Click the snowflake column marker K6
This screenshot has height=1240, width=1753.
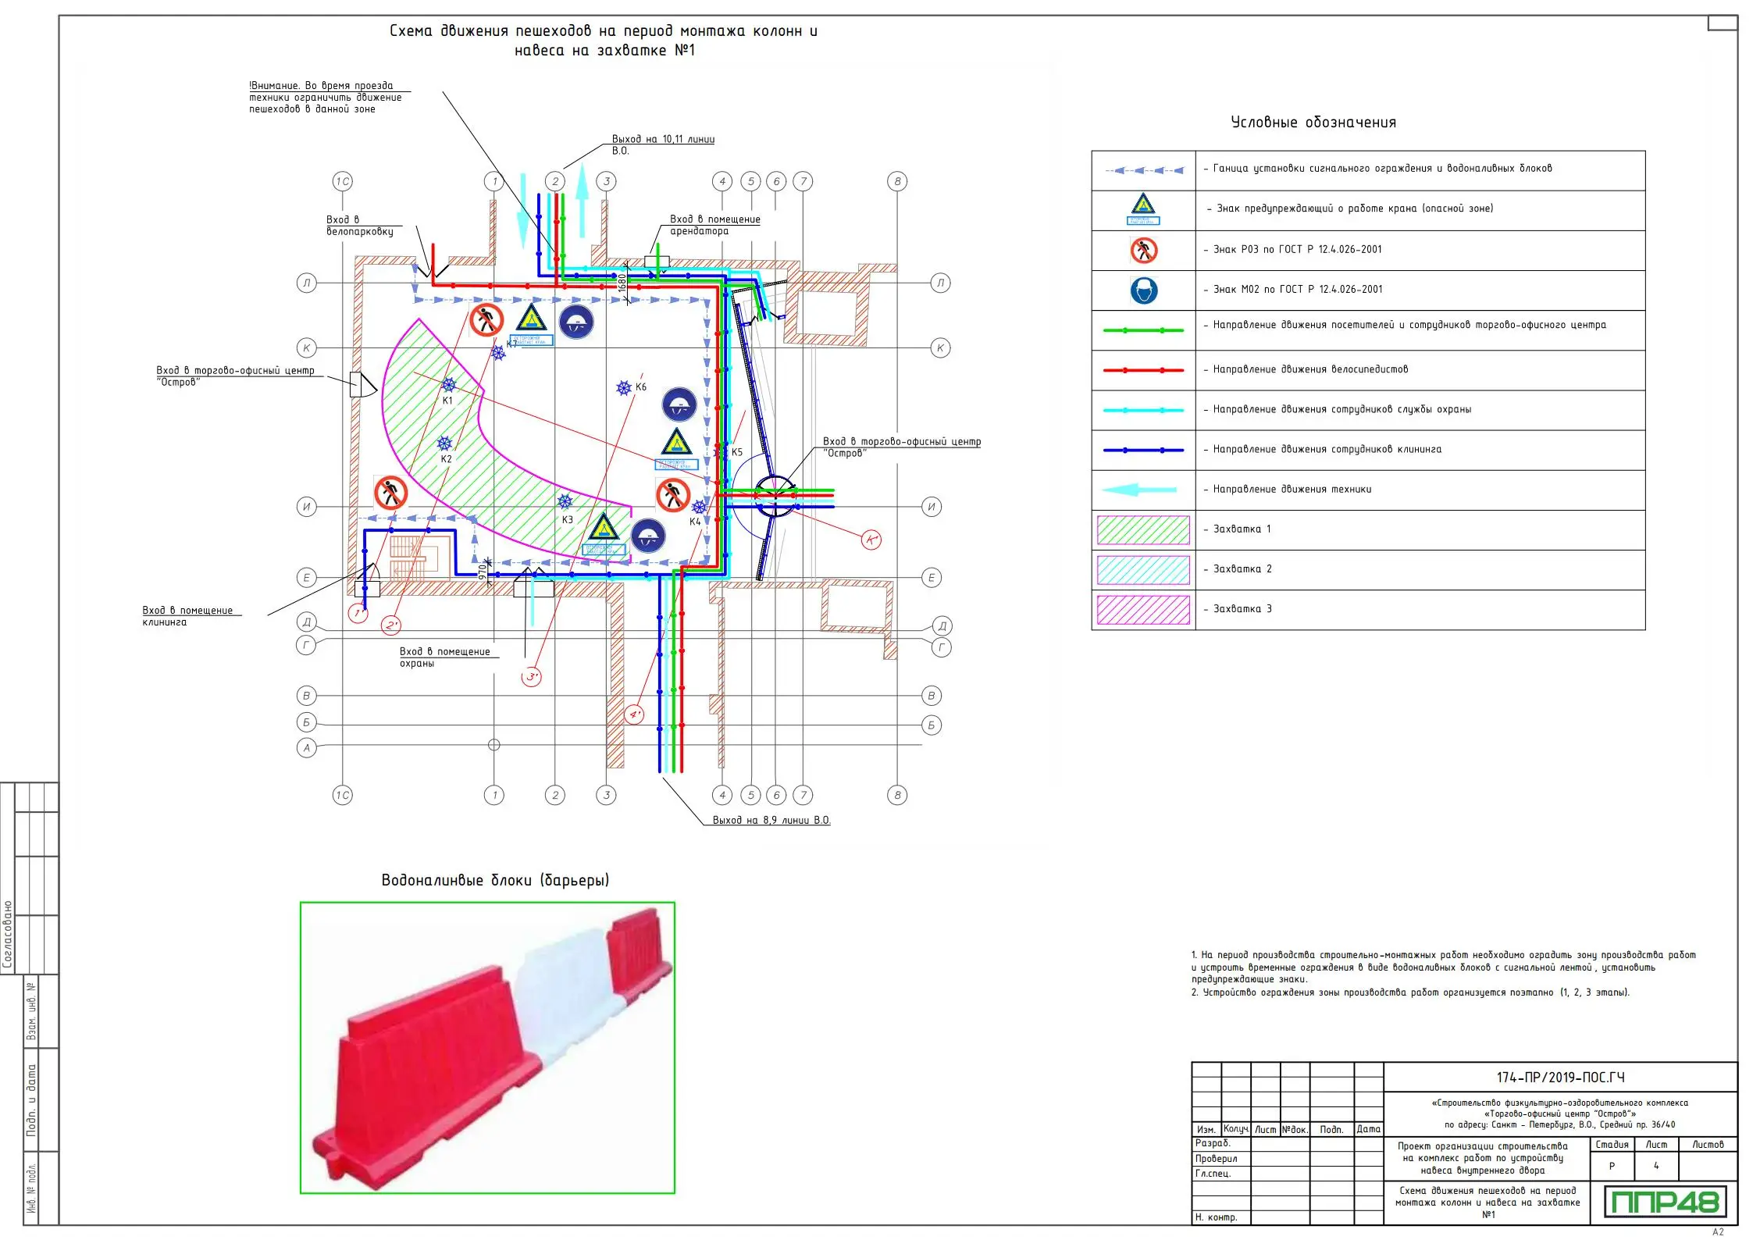coord(624,388)
